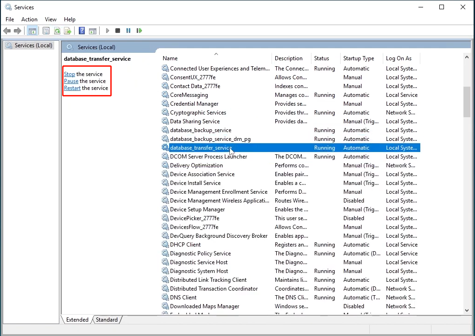This screenshot has height=336, width=475.
Task: Click gear icon beside DHCP Client
Action: (165, 245)
